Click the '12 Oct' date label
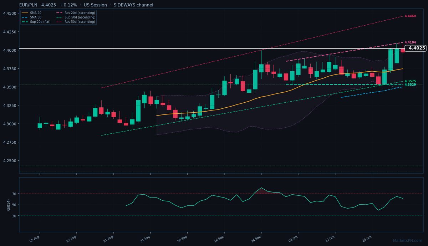 (x=330, y=239)
